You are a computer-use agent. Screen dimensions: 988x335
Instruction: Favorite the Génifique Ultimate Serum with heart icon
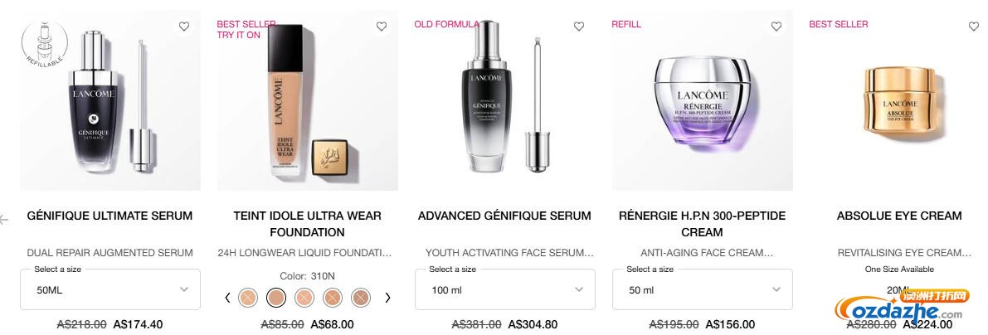tap(184, 27)
